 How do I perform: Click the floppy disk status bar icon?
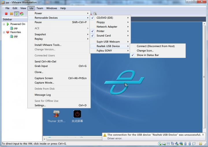[x=168, y=144]
